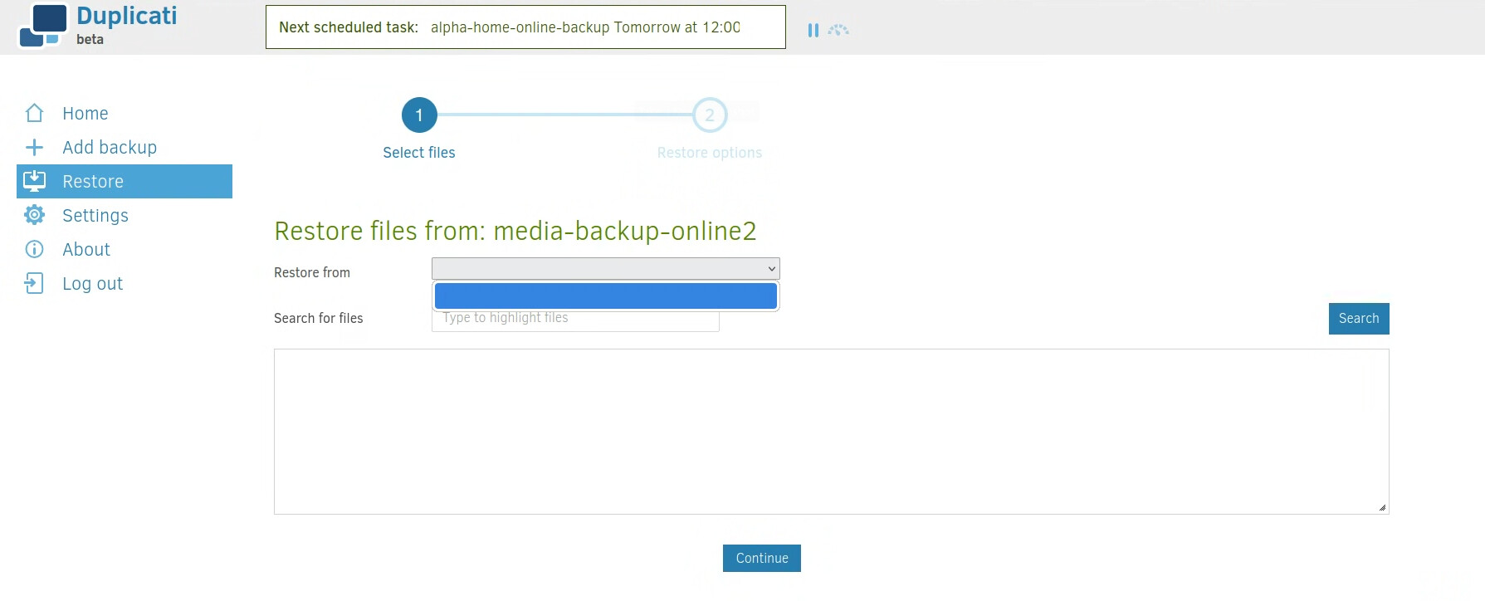The width and height of the screenshot is (1485, 601).
Task: Log out of Duplicati
Action: tap(92, 283)
